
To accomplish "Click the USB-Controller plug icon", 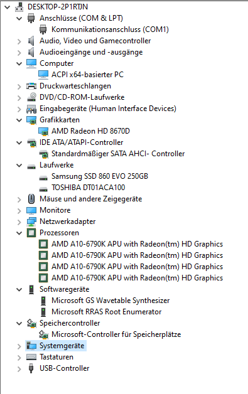I will pos(31,368).
